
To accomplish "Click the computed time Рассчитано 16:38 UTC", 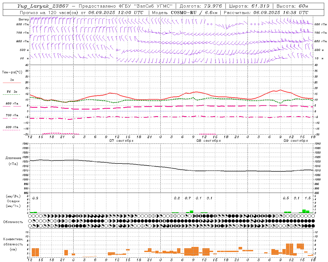I will [x=266, y=13].
